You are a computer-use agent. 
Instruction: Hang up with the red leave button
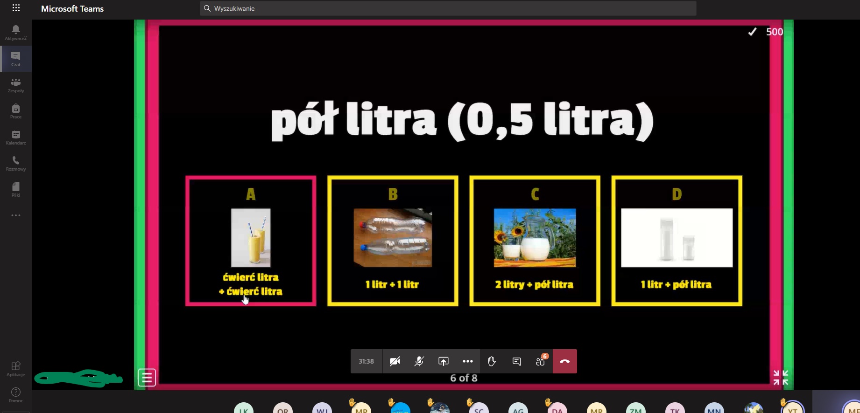coord(565,362)
